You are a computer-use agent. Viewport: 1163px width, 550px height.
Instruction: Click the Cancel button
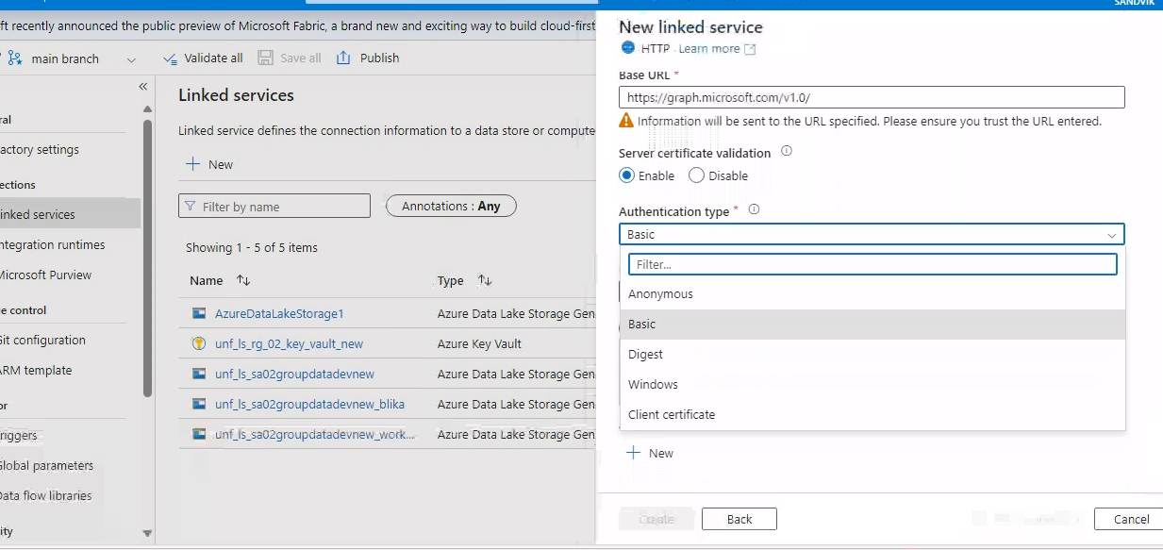click(1129, 519)
